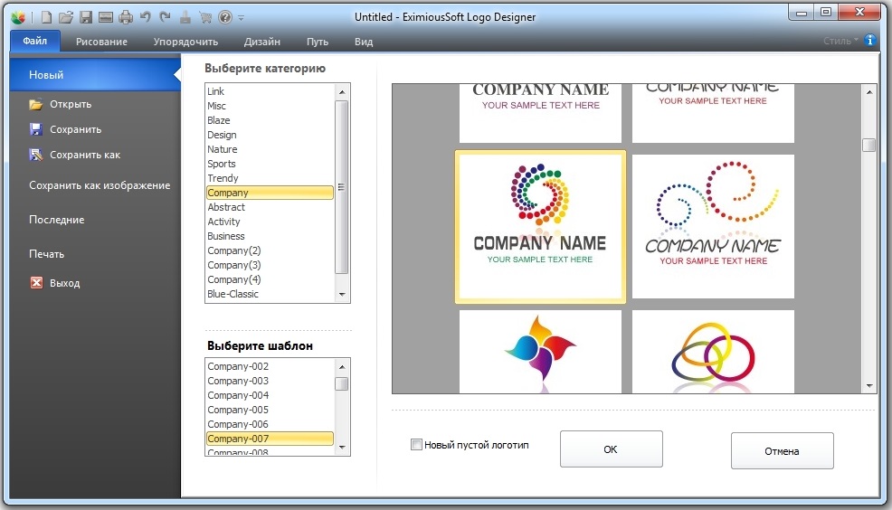892x510 pixels.
Task: Switch to the Дизайн tab
Action: tap(262, 42)
